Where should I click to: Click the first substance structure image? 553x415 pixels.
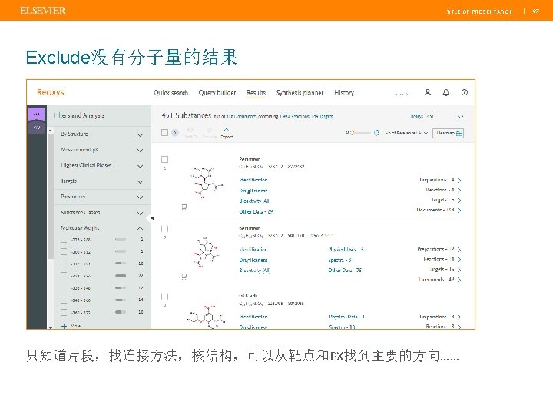[x=207, y=182]
